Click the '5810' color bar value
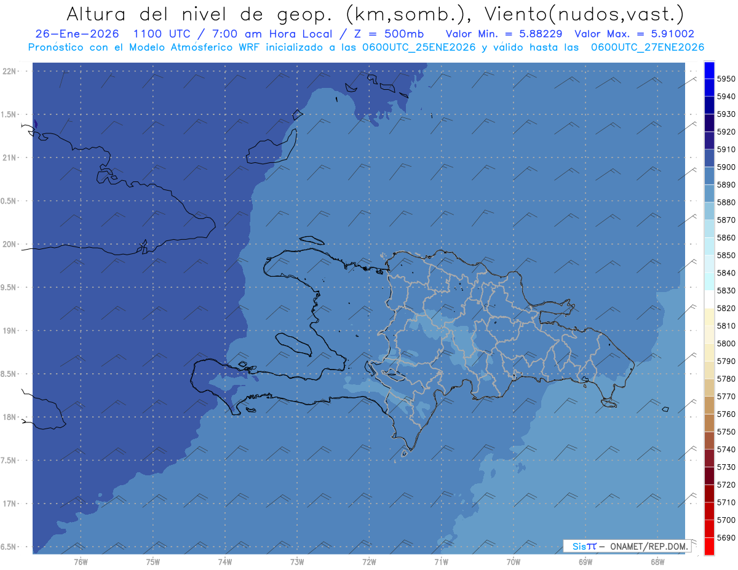Image resolution: width=738 pixels, height=570 pixels. tap(726, 326)
